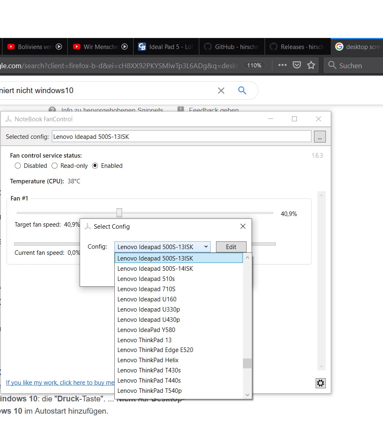Click the Firefox URL address bar
Image resolution: width=383 pixels, height=421 pixels.
(x=120, y=65)
